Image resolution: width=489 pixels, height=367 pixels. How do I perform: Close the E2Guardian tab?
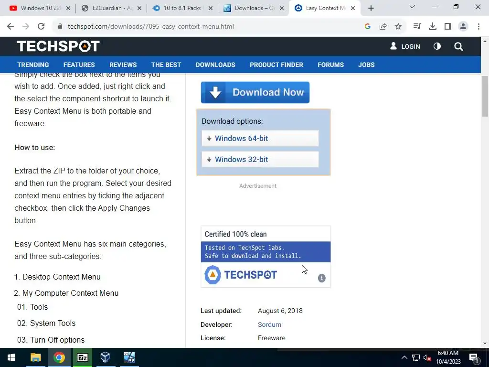139,8
